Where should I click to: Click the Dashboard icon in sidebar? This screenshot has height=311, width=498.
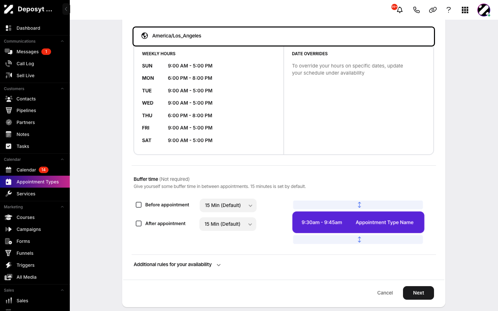tap(9, 28)
